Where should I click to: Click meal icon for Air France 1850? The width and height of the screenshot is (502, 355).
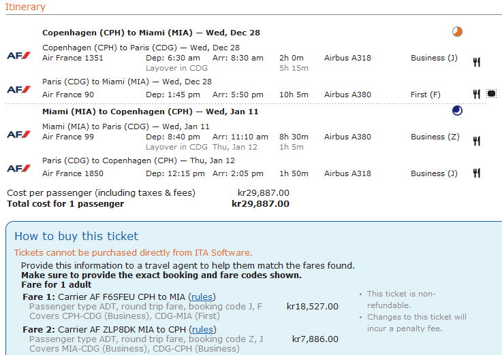pyautogui.click(x=477, y=173)
